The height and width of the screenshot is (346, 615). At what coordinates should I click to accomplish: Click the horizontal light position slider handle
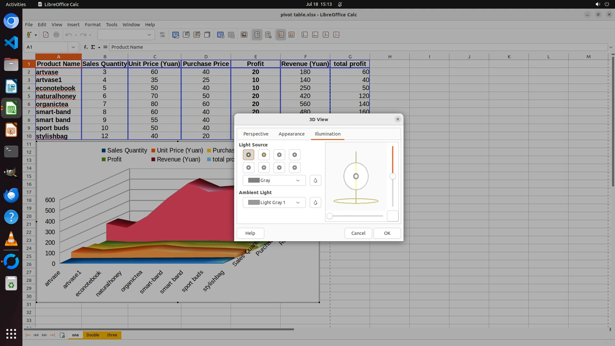coord(330,216)
